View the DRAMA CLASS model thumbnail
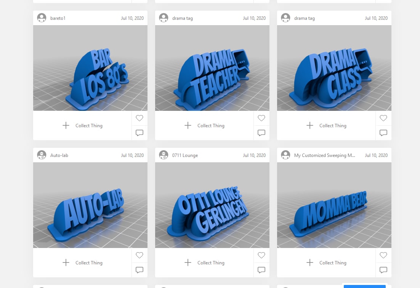This screenshot has height=288, width=420. (334, 68)
